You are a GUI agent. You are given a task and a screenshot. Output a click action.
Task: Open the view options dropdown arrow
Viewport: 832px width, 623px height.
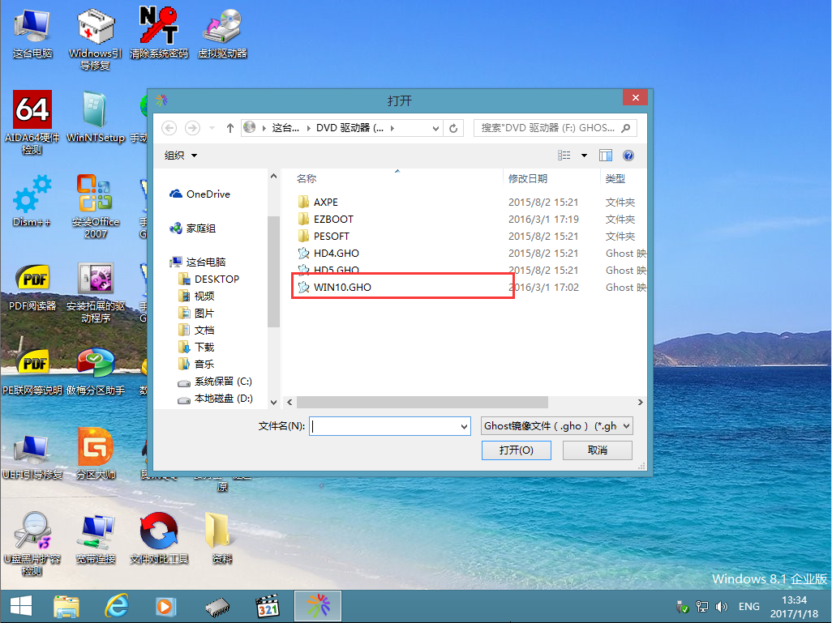(x=584, y=156)
